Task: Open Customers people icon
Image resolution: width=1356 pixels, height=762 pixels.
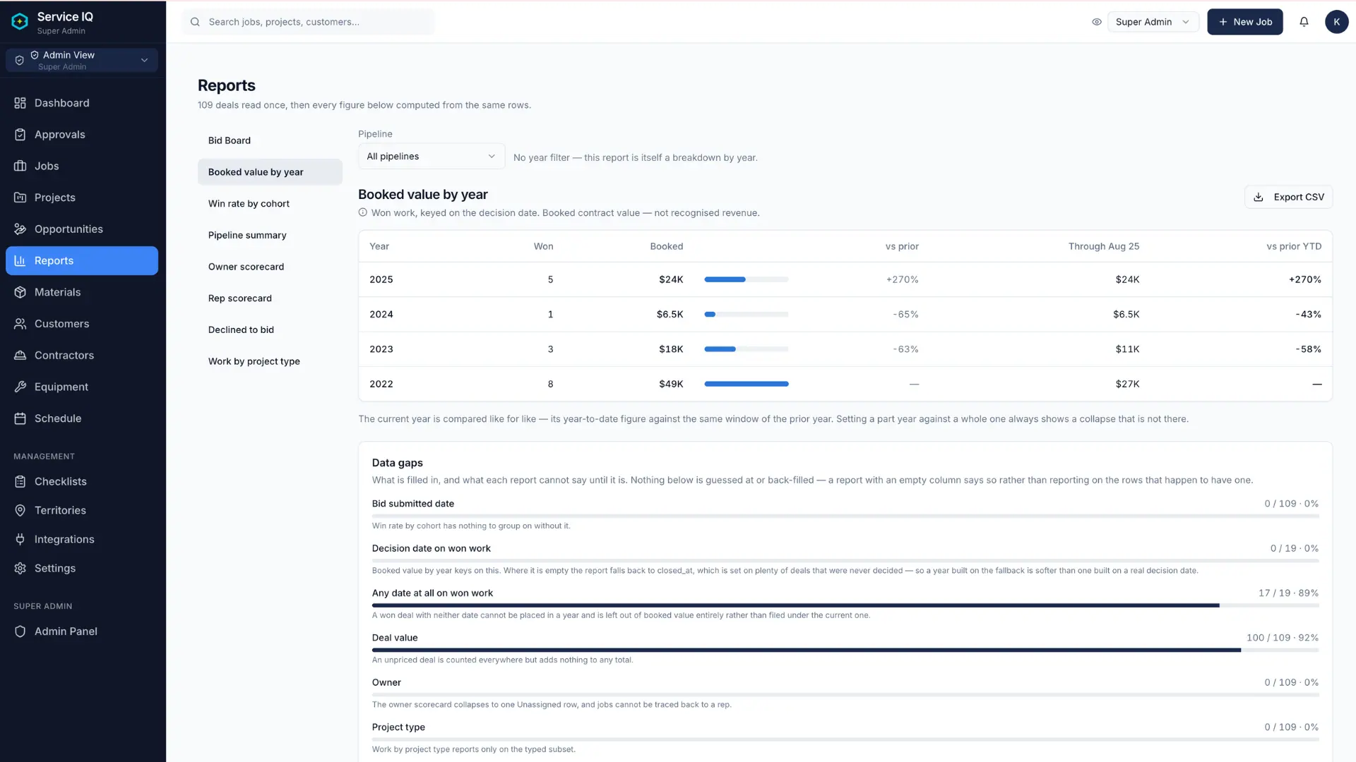Action: point(20,324)
